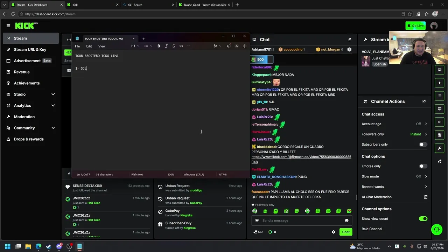Image resolution: width=448 pixels, height=252 pixels.
Task: Open Notepad settings gear
Action: (244, 46)
